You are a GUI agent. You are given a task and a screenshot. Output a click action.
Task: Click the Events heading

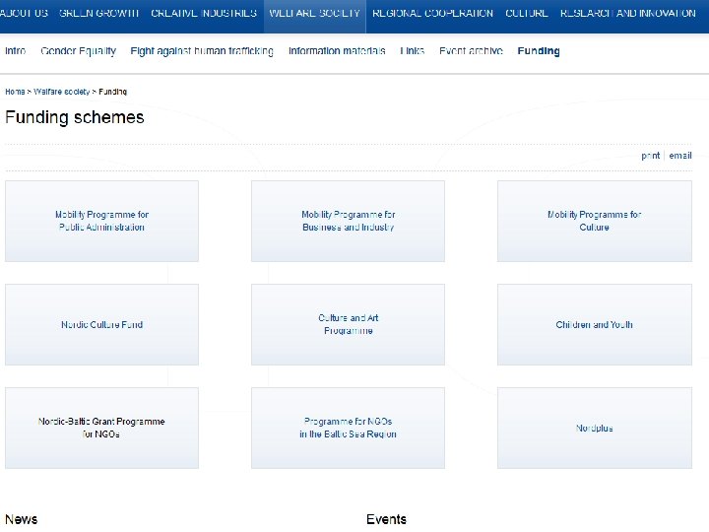[387, 519]
